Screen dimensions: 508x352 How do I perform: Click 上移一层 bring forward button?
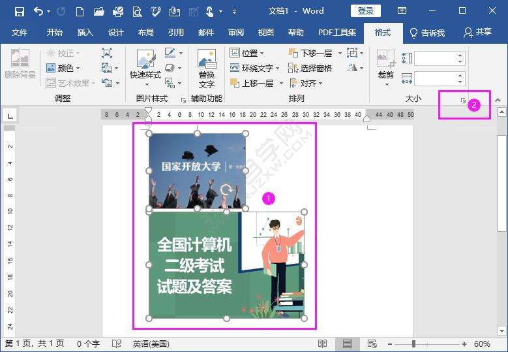(x=252, y=84)
